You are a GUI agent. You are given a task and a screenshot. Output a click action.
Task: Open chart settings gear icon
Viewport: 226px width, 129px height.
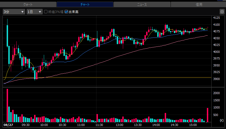(222, 12)
